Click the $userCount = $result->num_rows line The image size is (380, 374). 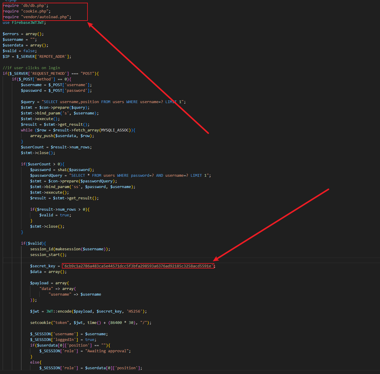pos(57,147)
